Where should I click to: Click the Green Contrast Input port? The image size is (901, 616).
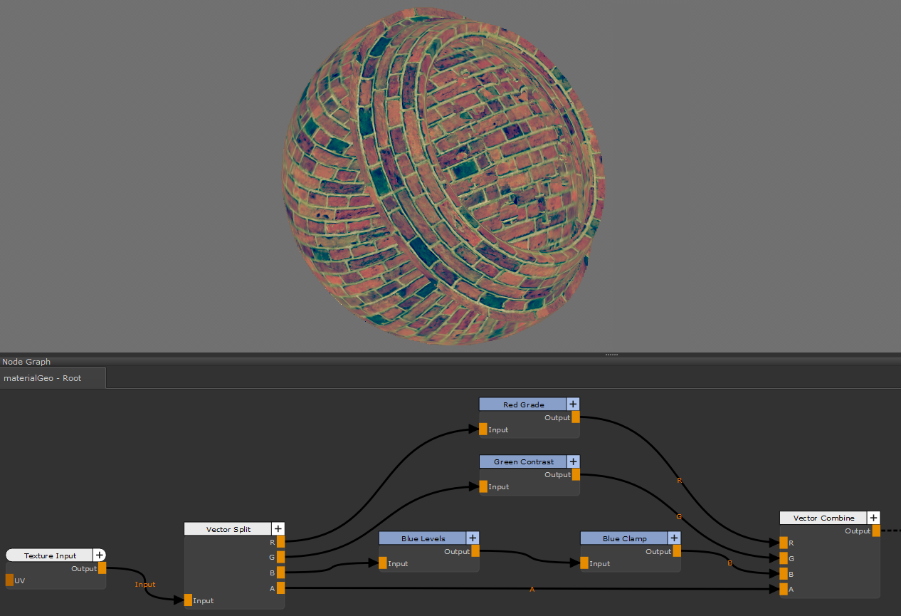pos(483,486)
